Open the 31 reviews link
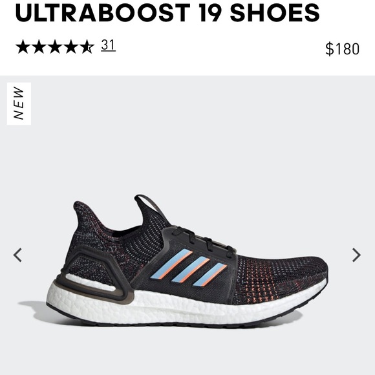375x375 pixels. coord(108,45)
